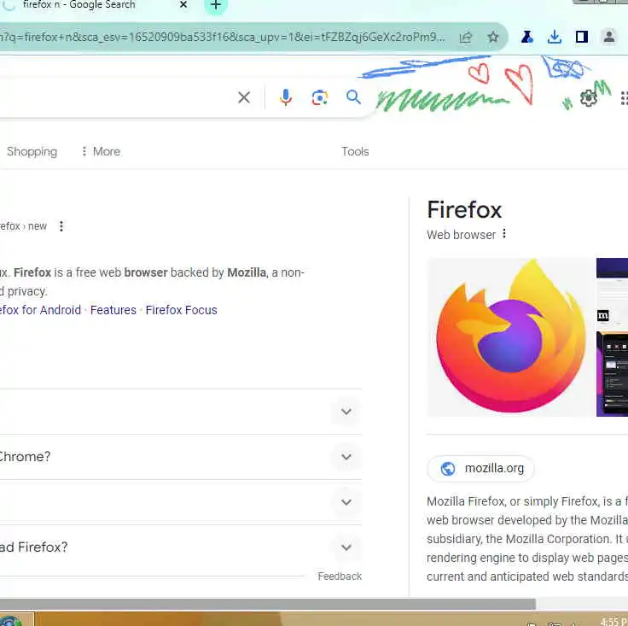This screenshot has height=626, width=628.
Task: Visit the mozilla.org website chip
Action: pyautogui.click(x=480, y=468)
